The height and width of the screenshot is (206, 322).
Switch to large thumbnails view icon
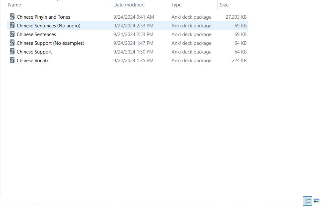(x=317, y=201)
